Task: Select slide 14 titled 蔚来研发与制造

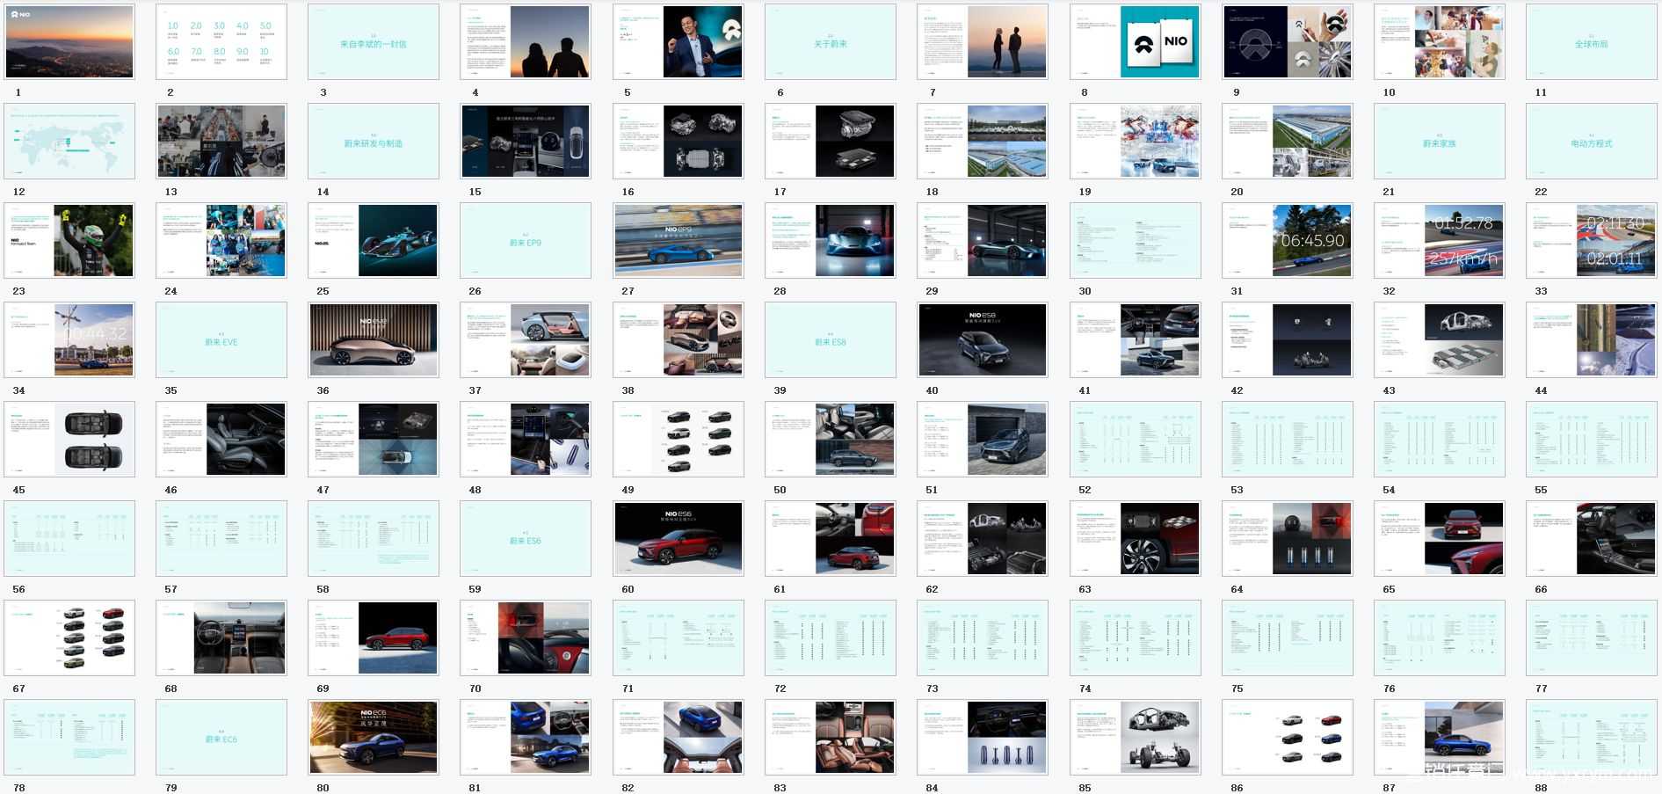Action: (374, 141)
